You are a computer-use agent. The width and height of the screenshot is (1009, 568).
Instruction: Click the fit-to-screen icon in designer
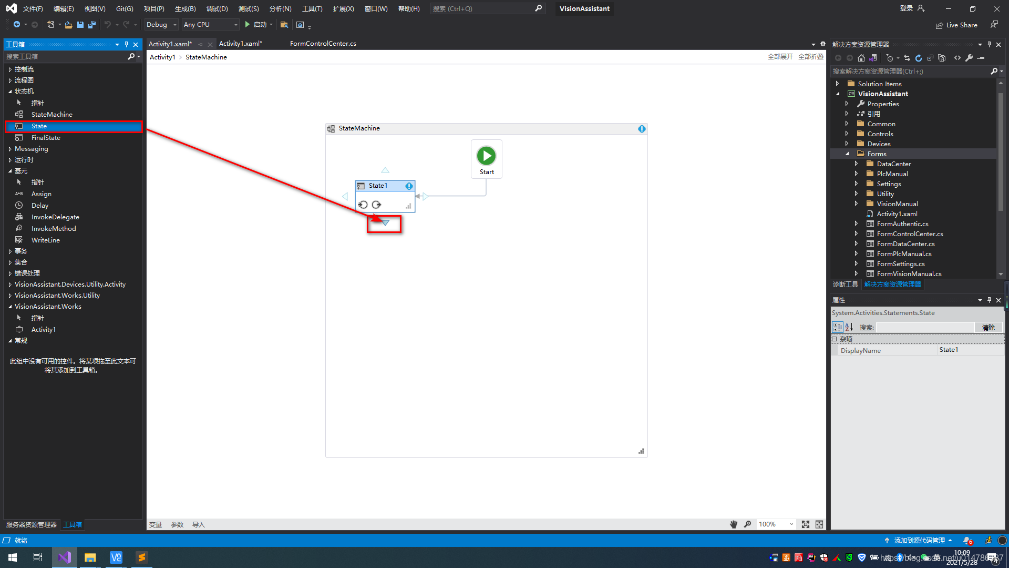(806, 524)
